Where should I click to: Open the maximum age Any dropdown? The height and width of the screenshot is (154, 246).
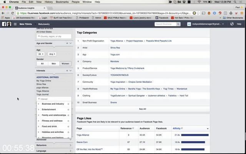pos(52,54)
